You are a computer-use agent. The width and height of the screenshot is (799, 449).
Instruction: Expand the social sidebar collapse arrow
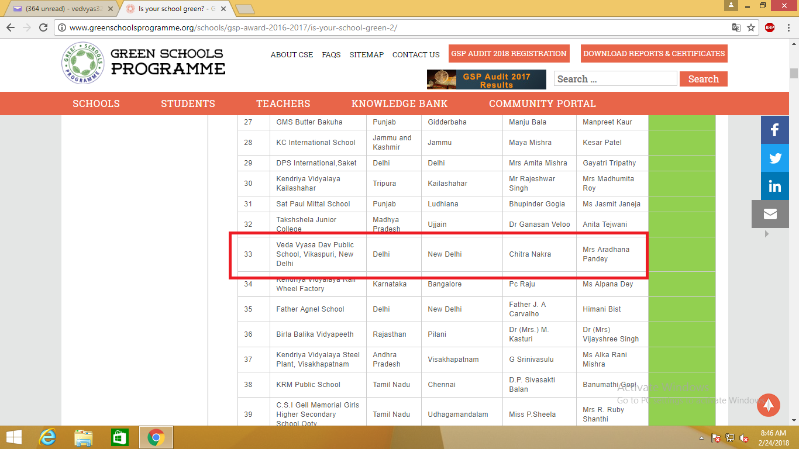coord(766,234)
